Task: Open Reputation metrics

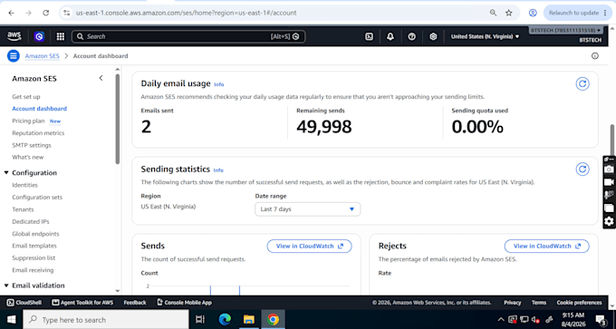Action: point(38,133)
